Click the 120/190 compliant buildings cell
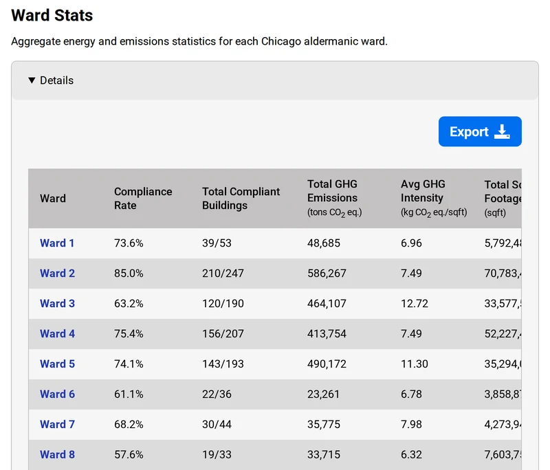Viewport: 550px width, 470px height. coord(223,303)
